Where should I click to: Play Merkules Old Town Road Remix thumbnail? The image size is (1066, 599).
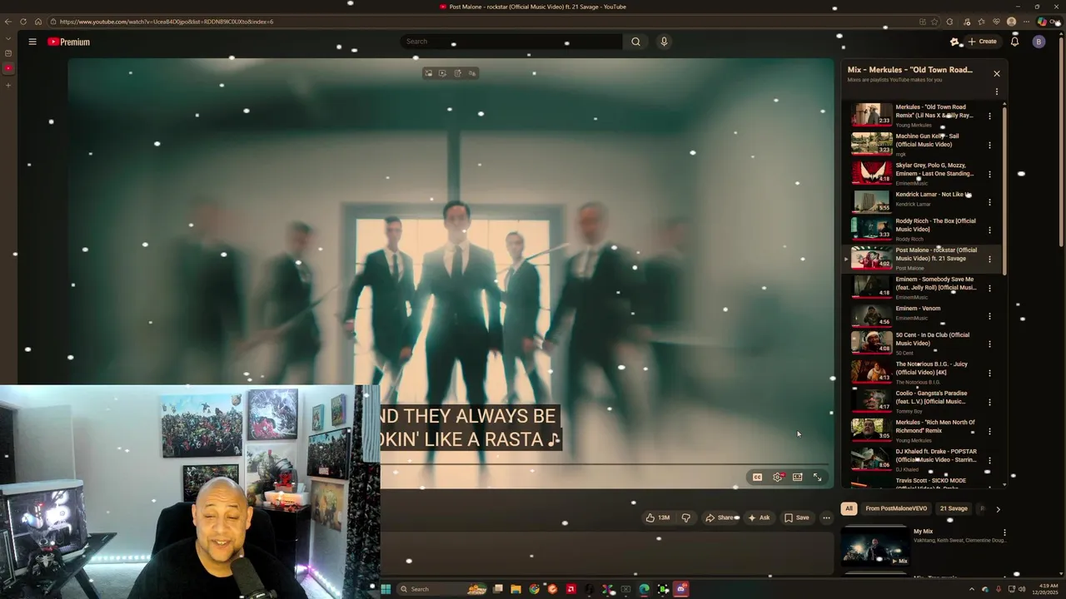(871, 115)
